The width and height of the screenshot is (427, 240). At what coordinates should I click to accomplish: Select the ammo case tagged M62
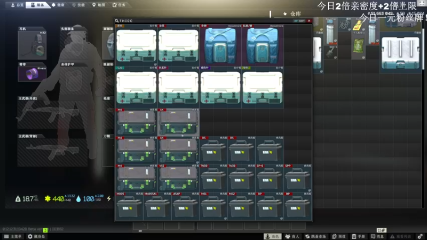coord(241,206)
